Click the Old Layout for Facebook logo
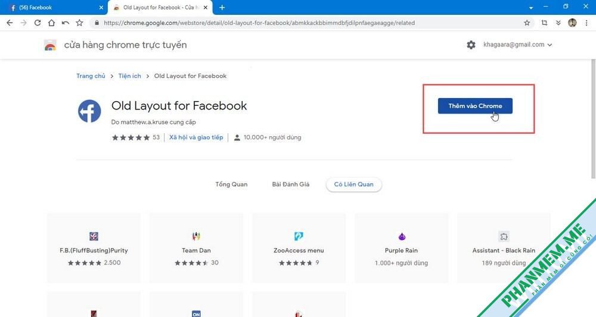Viewport: 596px width, 317px height. (90, 111)
